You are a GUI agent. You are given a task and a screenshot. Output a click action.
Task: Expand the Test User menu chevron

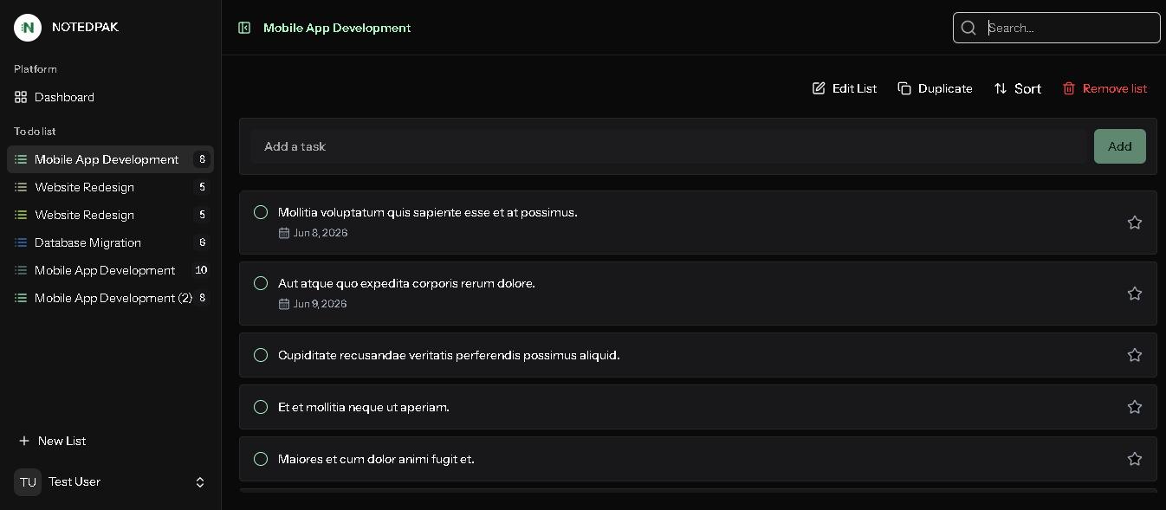200,482
